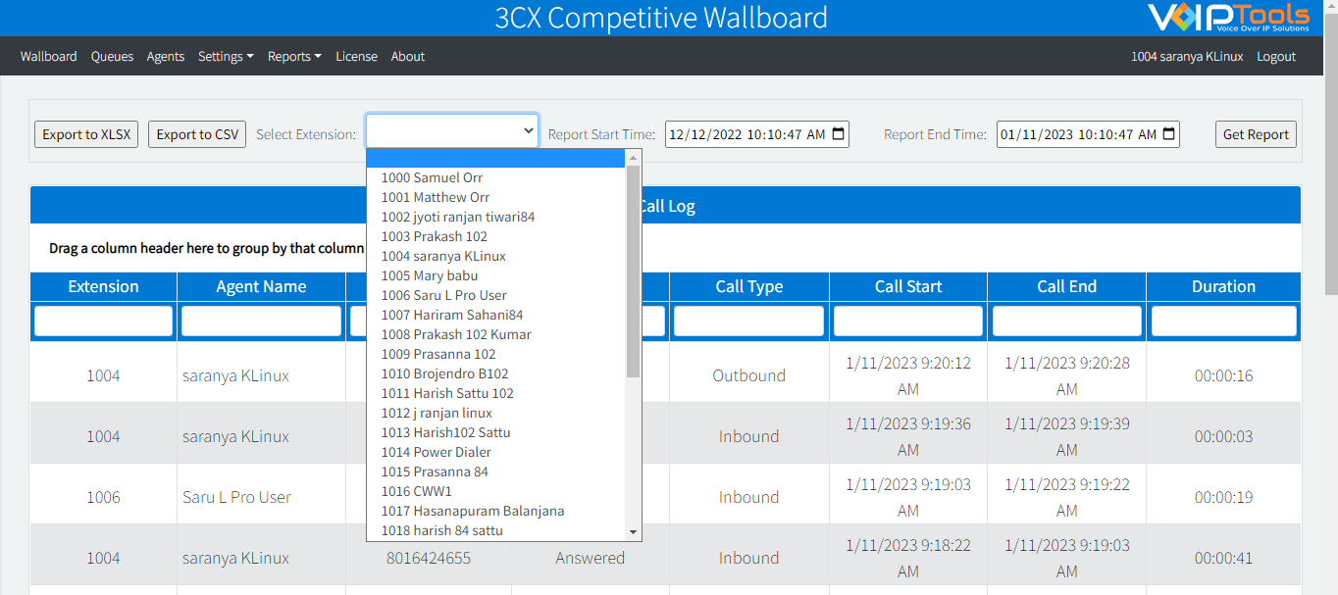Click the Agent Name column filter box

[261, 321]
